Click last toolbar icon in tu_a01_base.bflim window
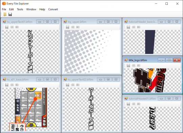The width and height of the screenshot is (183, 133). tap(17, 85)
